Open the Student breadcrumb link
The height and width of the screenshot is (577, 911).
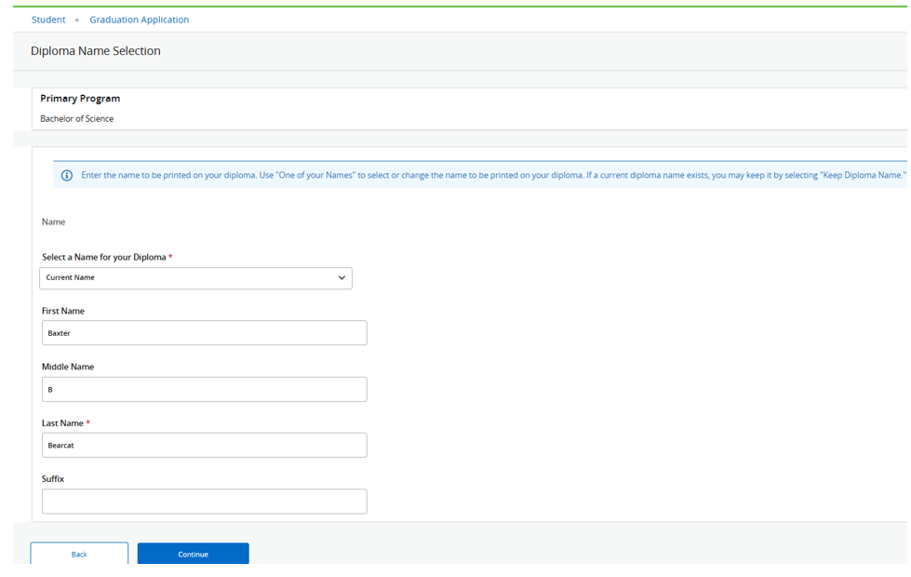click(x=48, y=20)
